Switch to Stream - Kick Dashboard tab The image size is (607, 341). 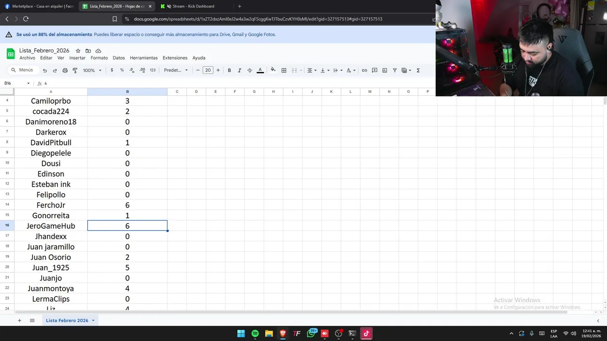(x=193, y=6)
